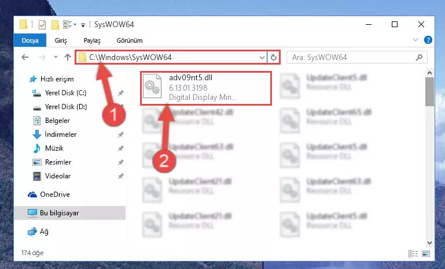Click the address bar path C:\Windows\SysWOW64
The width and height of the screenshot is (445, 269).
[130, 58]
